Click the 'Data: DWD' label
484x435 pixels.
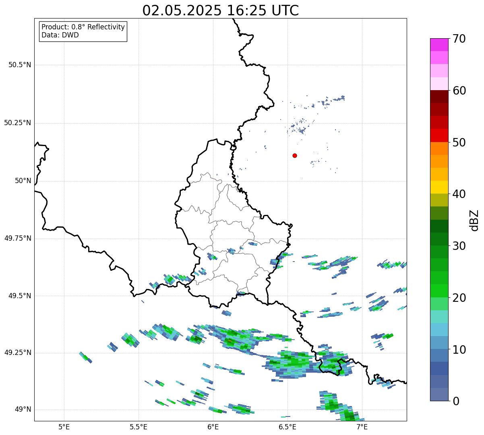[60, 35]
